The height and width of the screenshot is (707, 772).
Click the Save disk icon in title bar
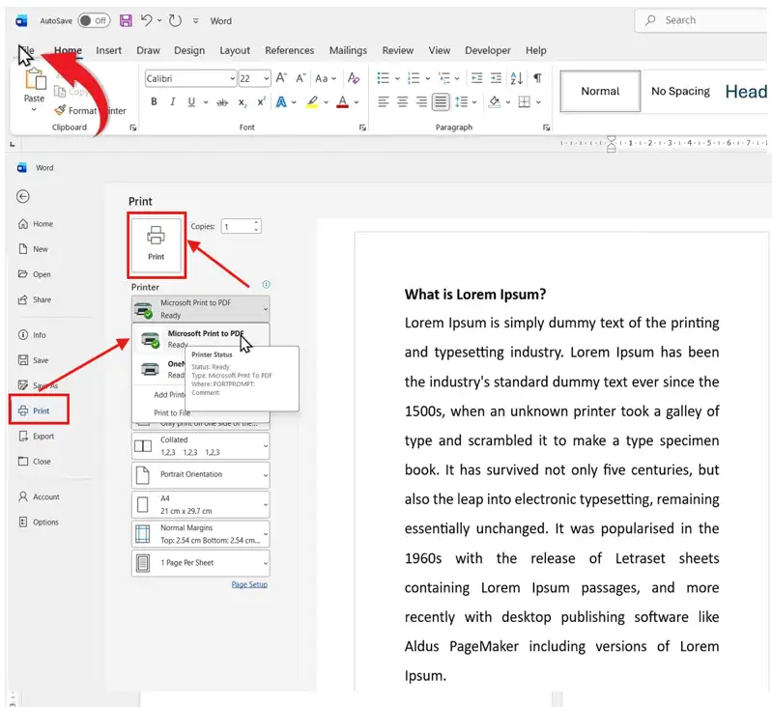(x=126, y=20)
